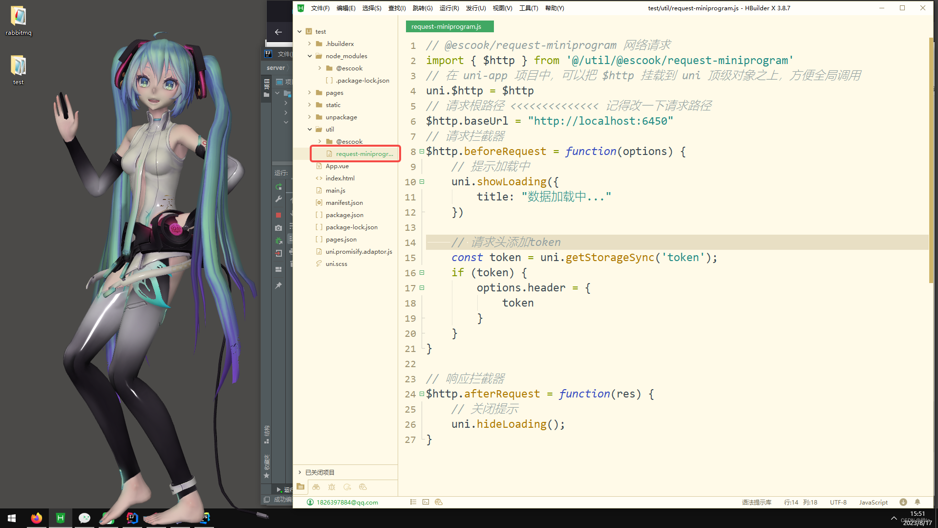Select the request-miniprogram.js editor tab
Screen dimensions: 938x528
(x=446, y=27)
